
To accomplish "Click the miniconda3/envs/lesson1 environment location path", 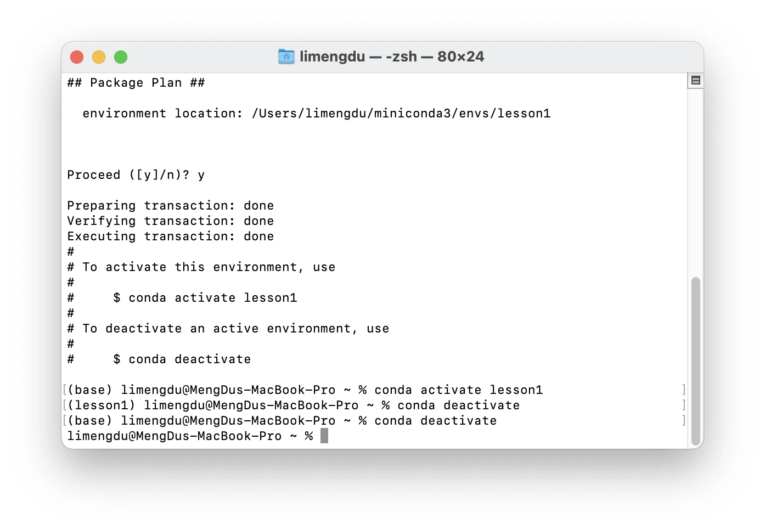I will pyautogui.click(x=401, y=114).
